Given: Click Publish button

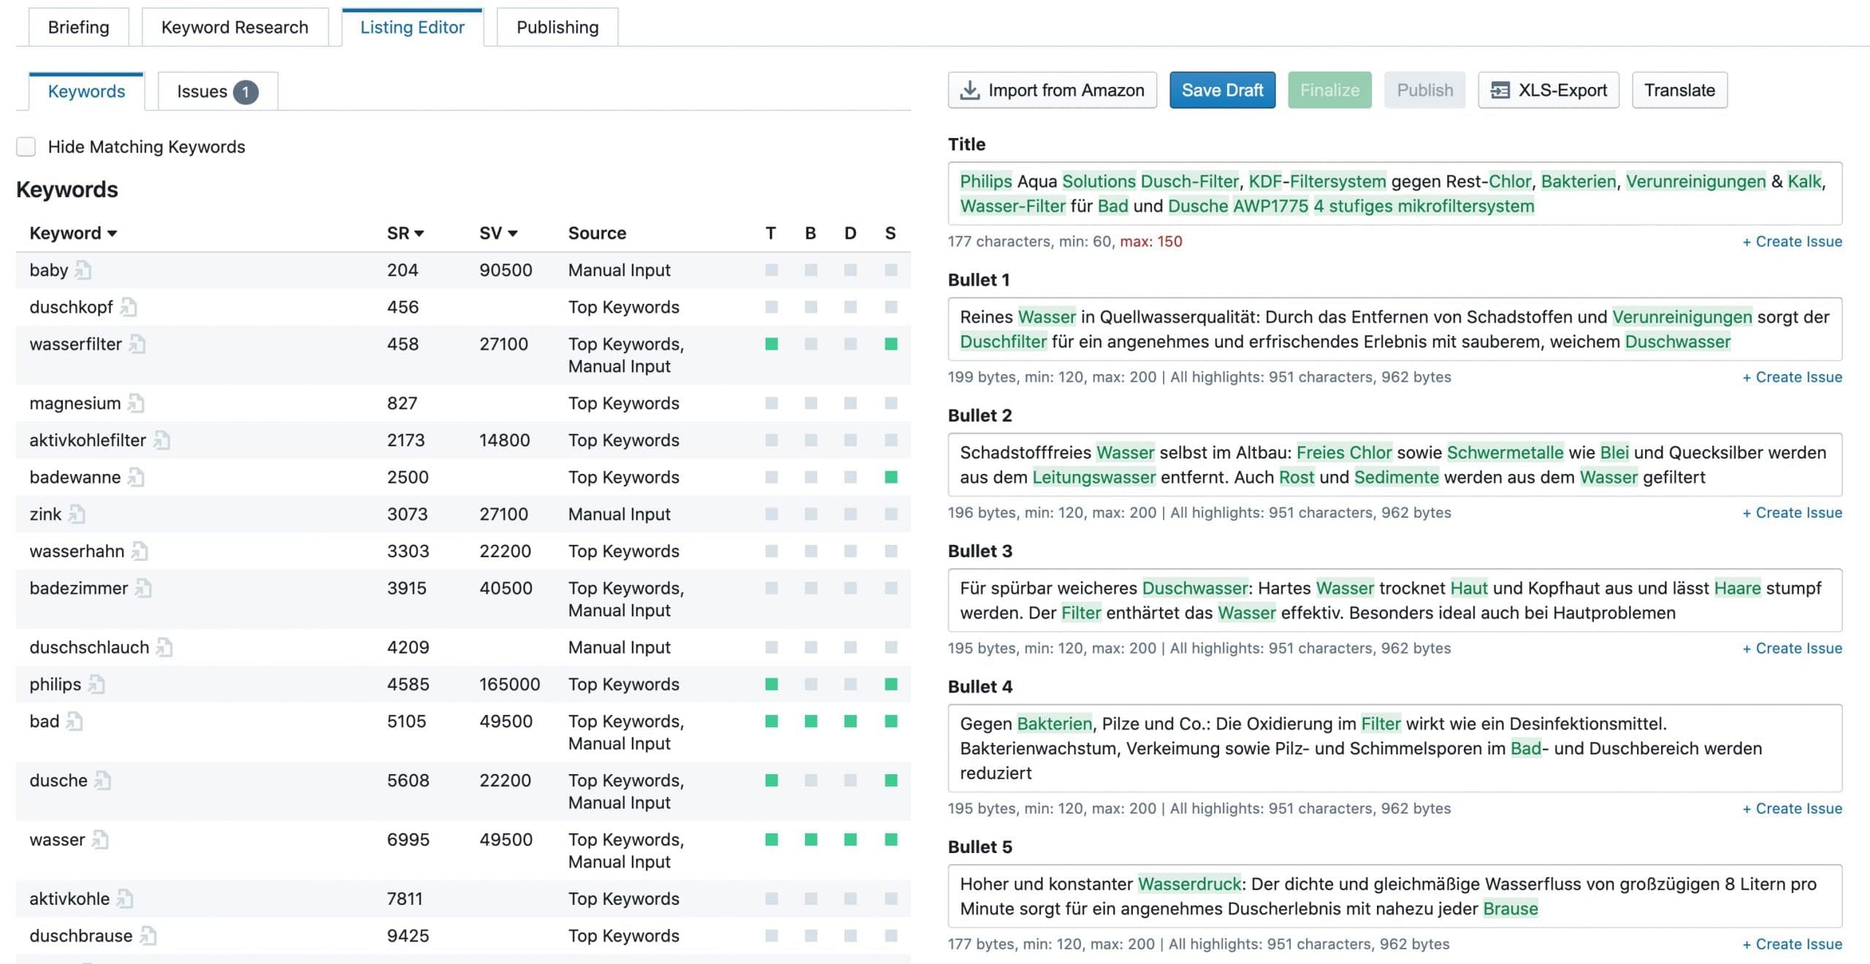Looking at the screenshot, I should pos(1424,88).
